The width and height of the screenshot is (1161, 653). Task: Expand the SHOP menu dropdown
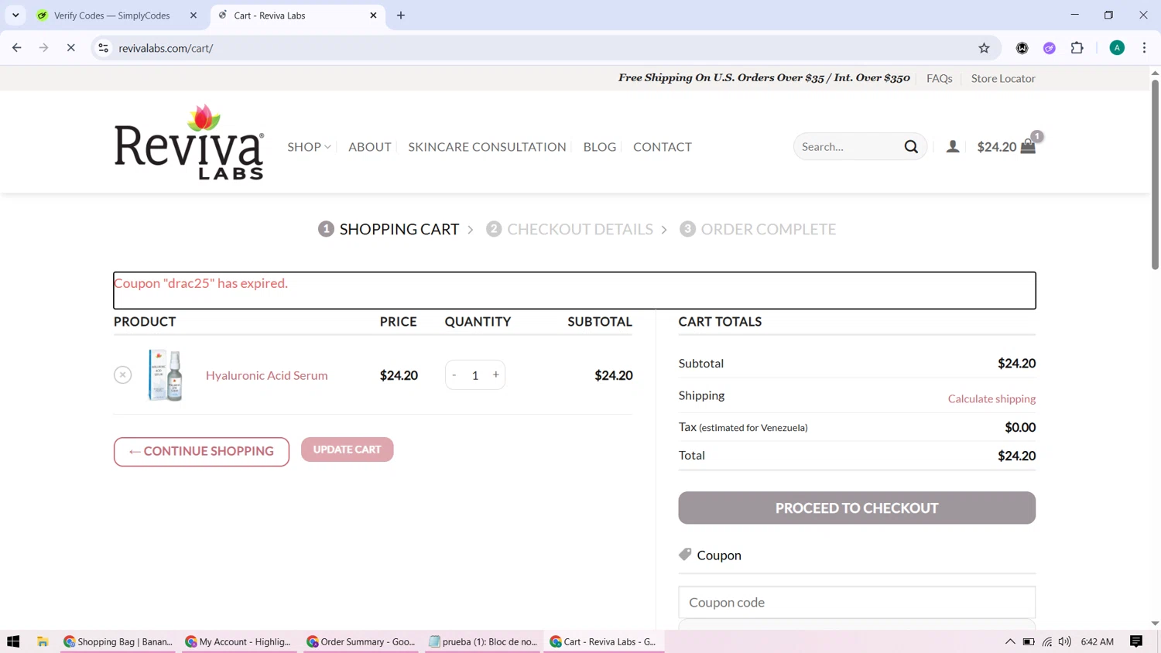309,147
